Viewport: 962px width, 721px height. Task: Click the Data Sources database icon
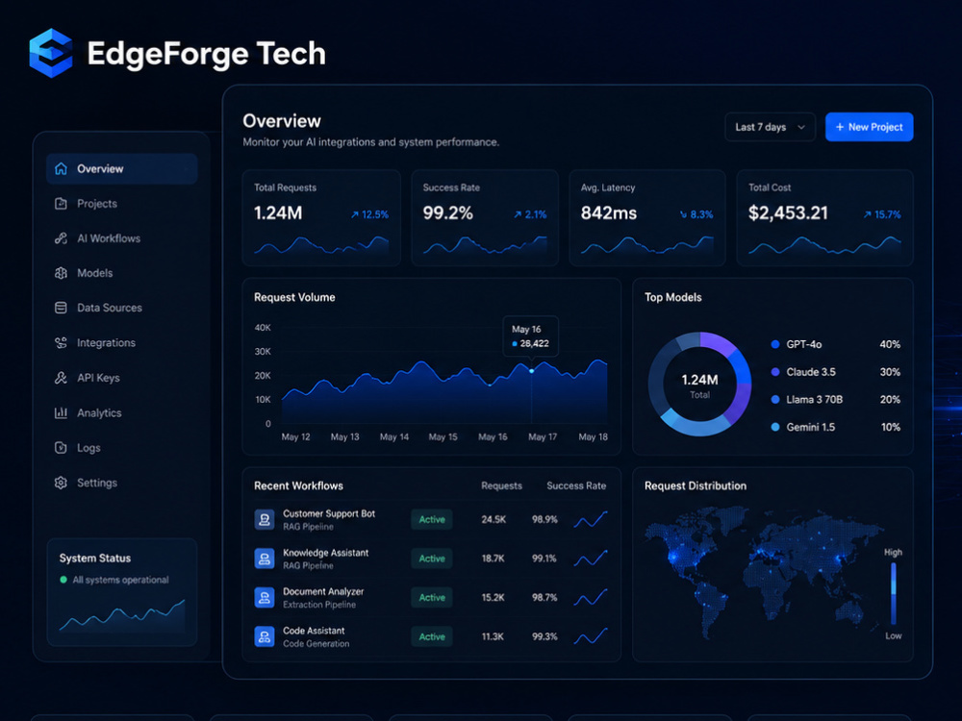(x=61, y=308)
